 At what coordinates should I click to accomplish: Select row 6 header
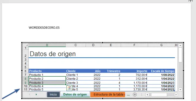26,71
